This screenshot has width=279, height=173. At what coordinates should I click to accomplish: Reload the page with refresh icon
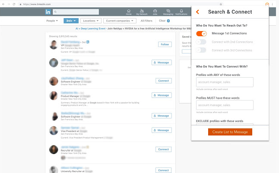tap(14, 4)
